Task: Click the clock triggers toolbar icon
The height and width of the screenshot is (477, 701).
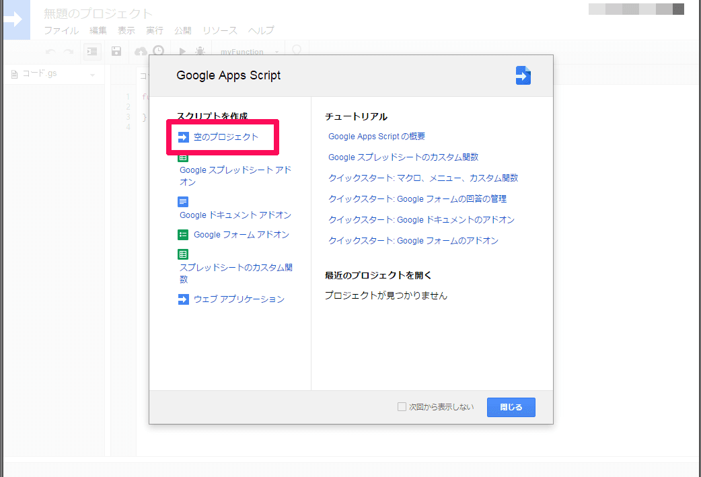Action: (x=159, y=51)
